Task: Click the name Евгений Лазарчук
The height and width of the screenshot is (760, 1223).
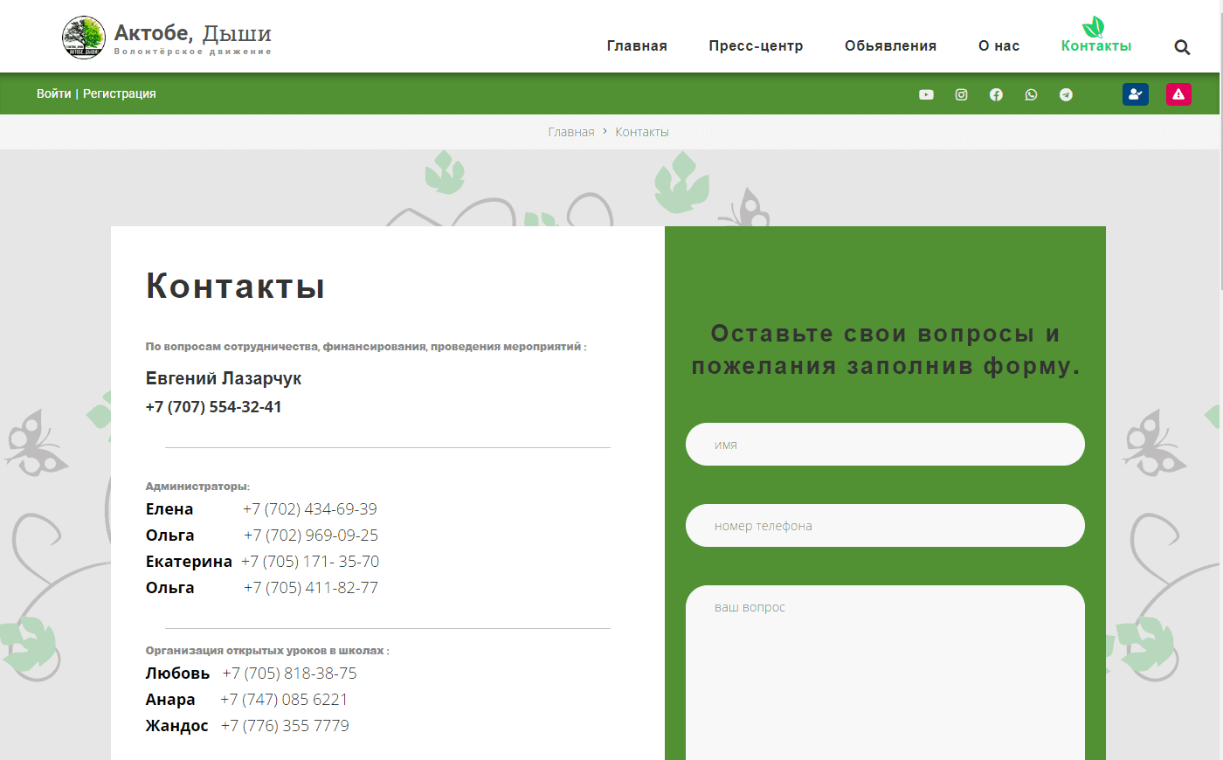Action: 223,379
